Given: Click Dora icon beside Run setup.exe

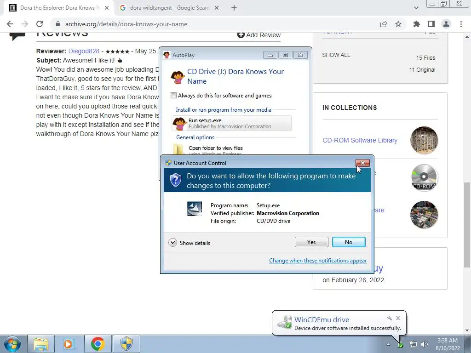Looking at the screenshot, I should click(180, 123).
